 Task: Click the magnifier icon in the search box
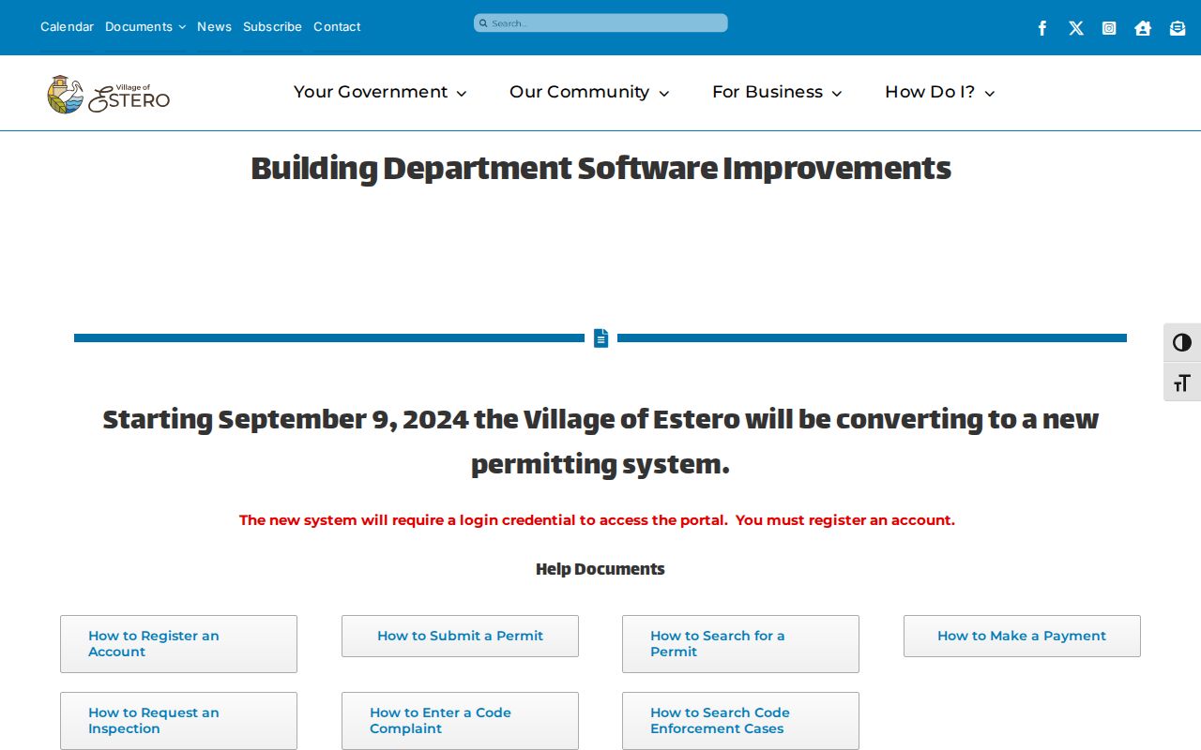[483, 23]
